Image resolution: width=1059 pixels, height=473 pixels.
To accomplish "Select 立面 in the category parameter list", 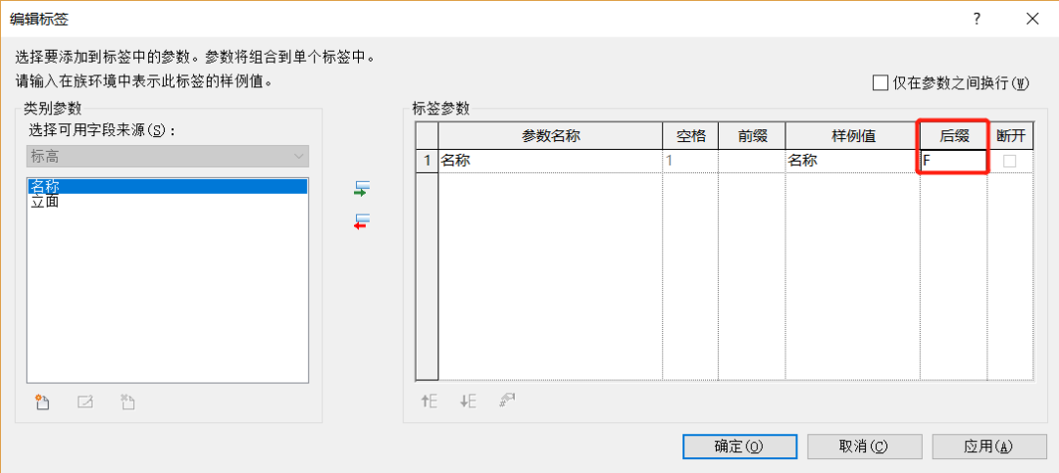I will tap(168, 201).
